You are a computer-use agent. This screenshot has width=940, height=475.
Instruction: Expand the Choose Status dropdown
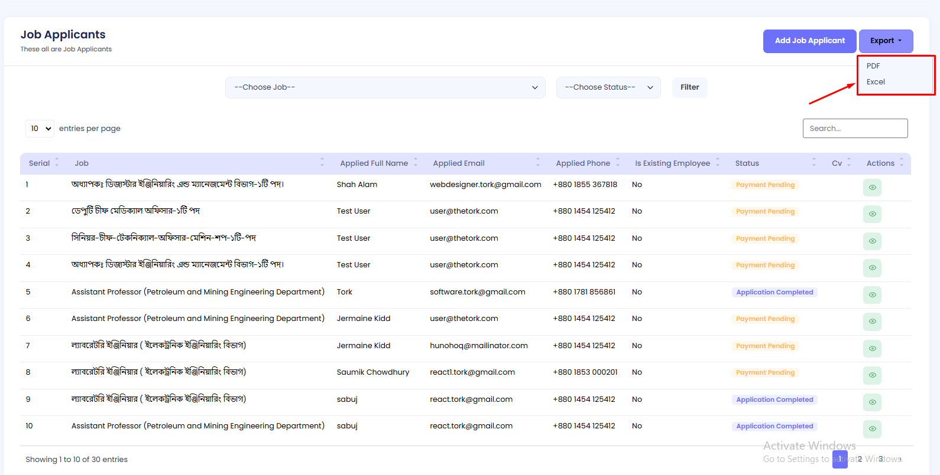tap(608, 87)
